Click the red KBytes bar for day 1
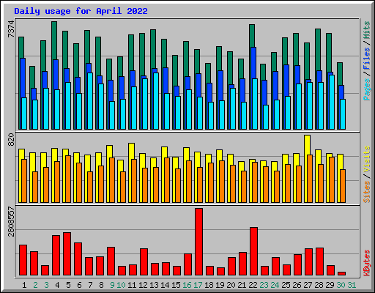Image resolution: width=375 pixels, height=293 pixels. pos(23,260)
